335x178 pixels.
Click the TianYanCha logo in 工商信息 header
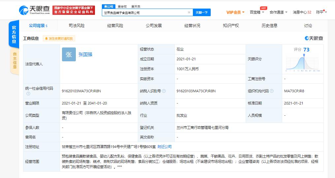[314, 38]
